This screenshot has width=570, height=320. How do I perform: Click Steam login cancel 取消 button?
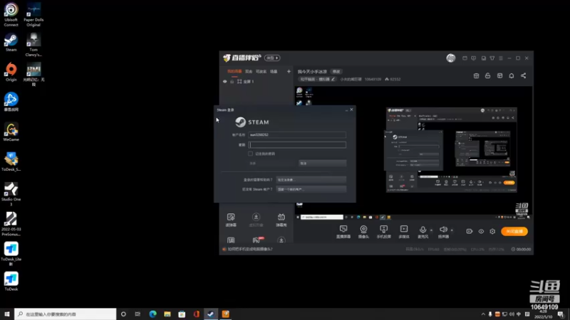[x=323, y=164]
